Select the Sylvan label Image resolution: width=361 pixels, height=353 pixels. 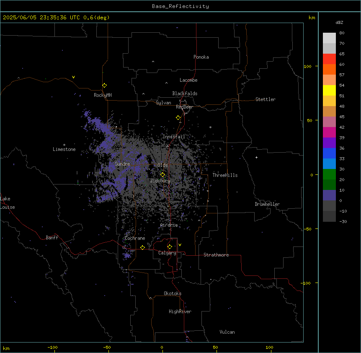pyautogui.click(x=163, y=103)
